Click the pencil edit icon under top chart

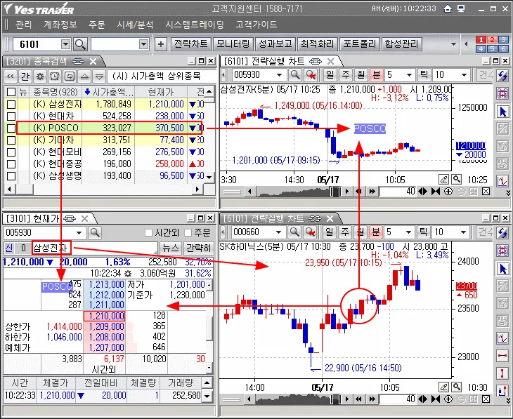pyautogui.click(x=443, y=180)
